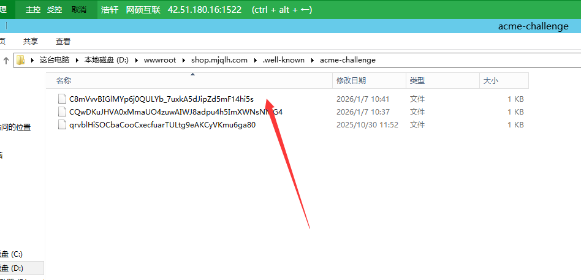
Task: Sort by 类型 column header
Action: pos(442,80)
